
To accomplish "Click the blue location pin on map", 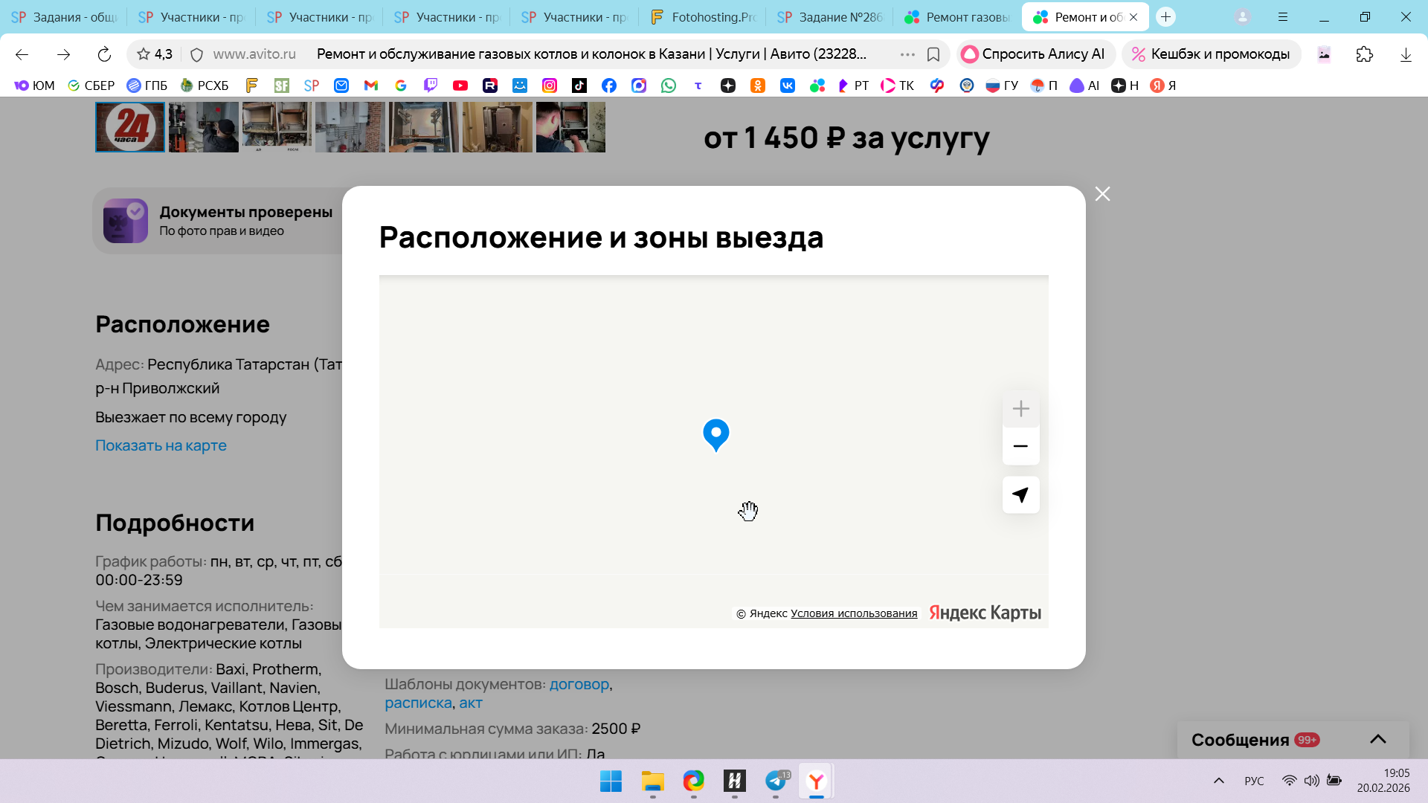I will [715, 433].
